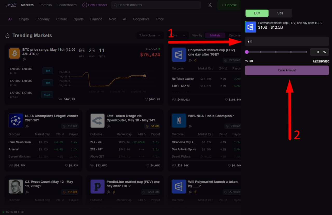Image resolution: width=332 pixels, height=215 pixels.
Task: Open the Set slippage link
Action: pos(321,61)
